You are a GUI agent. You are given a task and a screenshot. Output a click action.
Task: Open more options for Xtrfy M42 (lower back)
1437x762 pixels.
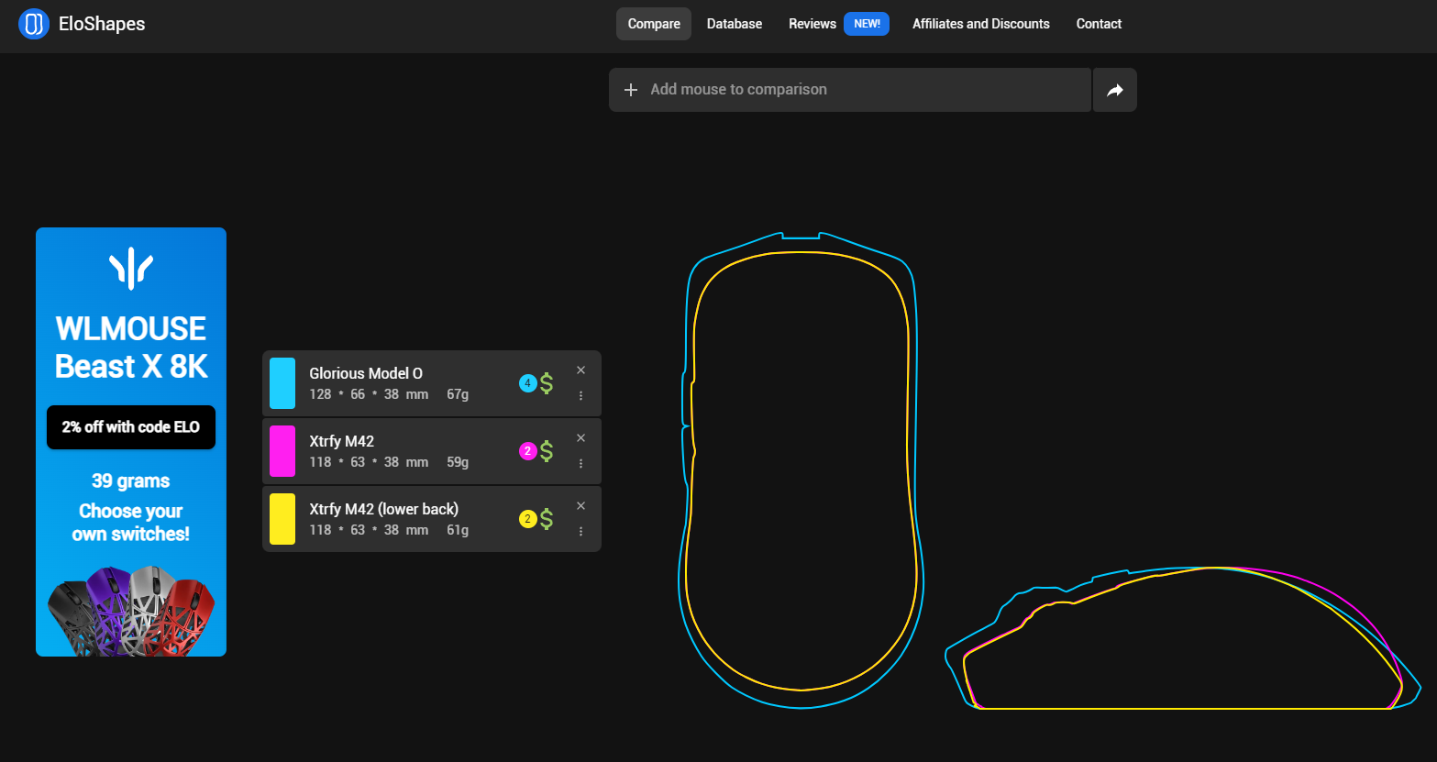tap(580, 532)
